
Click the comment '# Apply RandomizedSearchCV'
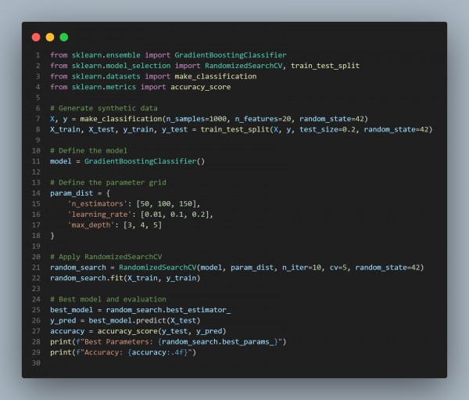[x=106, y=257]
